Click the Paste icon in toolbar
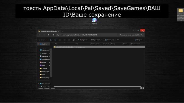 point(60,40)
